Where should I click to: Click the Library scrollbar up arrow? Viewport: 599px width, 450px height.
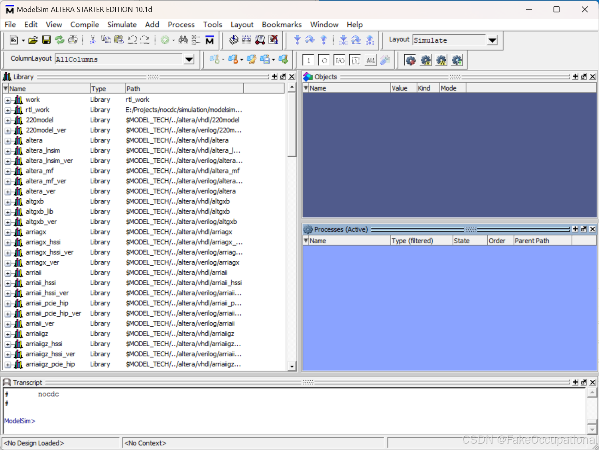click(x=292, y=87)
